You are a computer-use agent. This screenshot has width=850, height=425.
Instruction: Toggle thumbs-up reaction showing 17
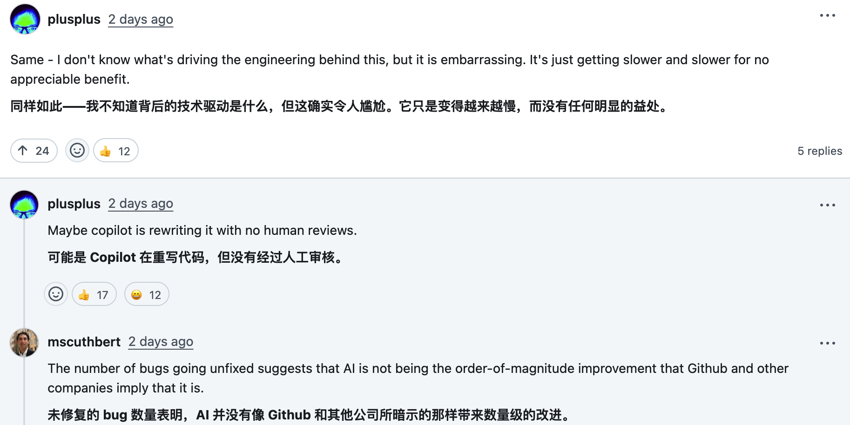94,294
